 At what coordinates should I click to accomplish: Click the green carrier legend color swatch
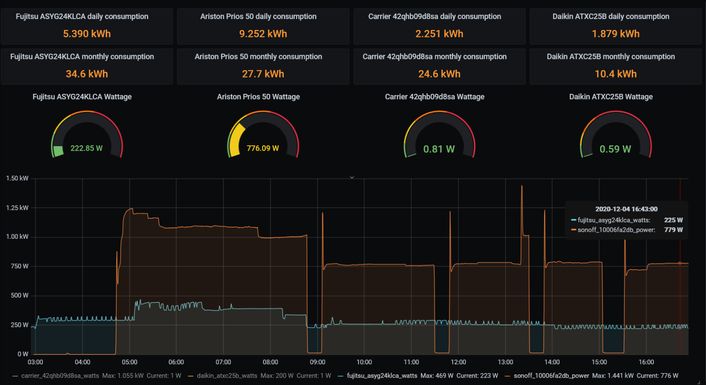tap(15, 376)
